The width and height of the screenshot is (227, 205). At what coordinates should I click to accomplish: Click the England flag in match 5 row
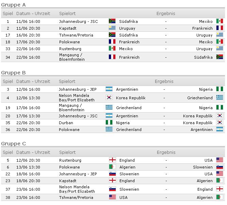[112, 160]
